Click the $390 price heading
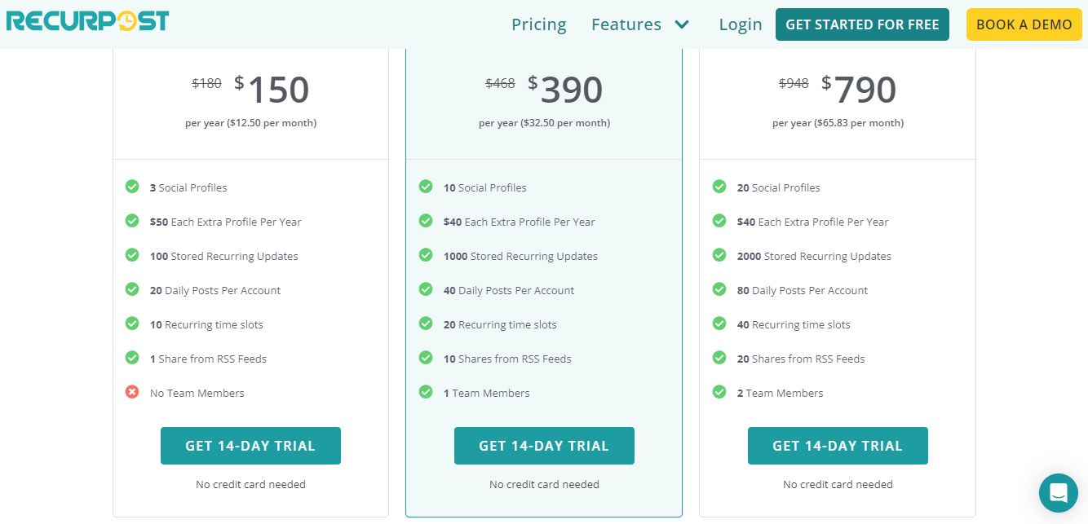 click(x=565, y=90)
